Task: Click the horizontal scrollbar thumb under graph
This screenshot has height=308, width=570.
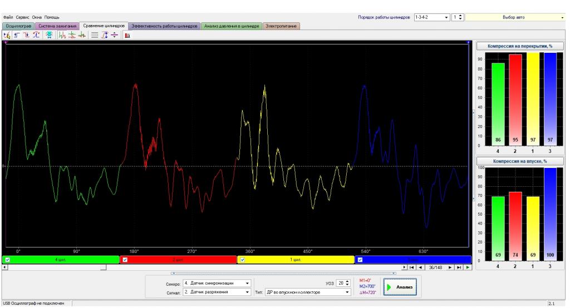Action: pos(103,267)
